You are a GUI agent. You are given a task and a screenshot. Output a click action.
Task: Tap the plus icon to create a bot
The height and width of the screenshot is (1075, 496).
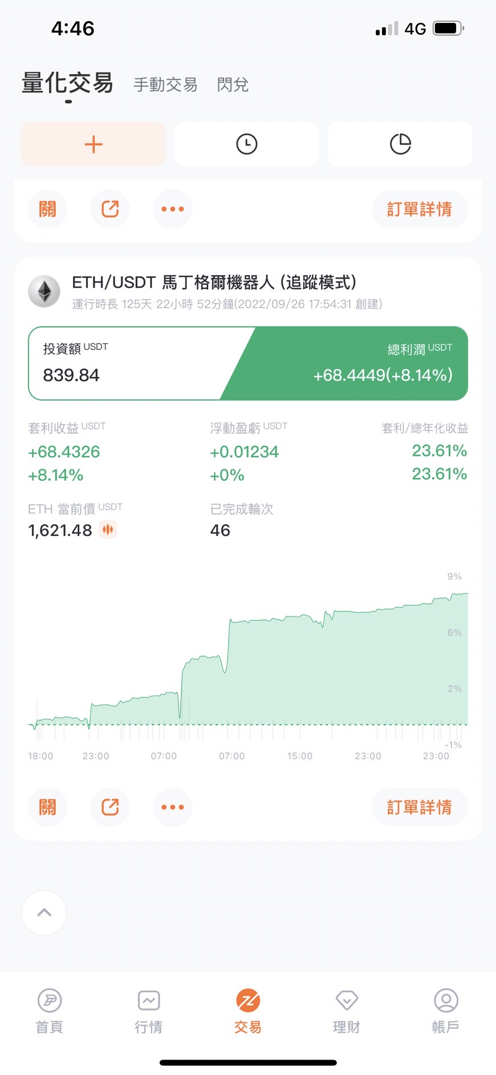coord(93,144)
